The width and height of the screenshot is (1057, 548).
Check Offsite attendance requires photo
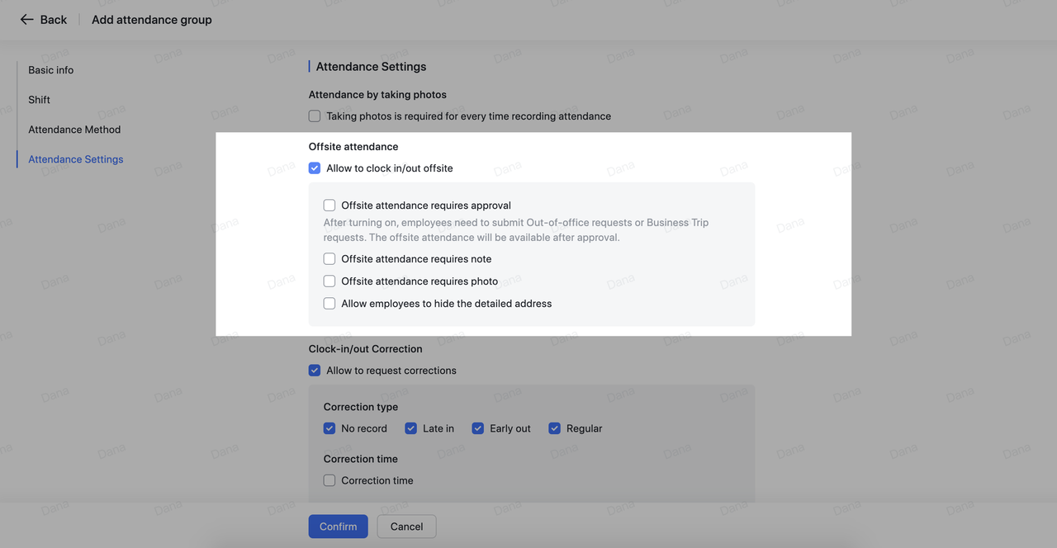tap(329, 281)
